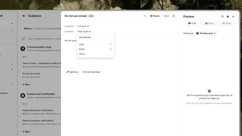This screenshot has width=242, height=136.
Task: Open Do not use emojis guidance row
Action: 41,75
